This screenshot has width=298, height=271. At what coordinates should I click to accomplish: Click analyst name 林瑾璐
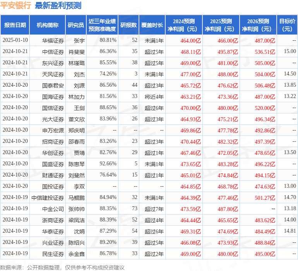tap(76, 63)
